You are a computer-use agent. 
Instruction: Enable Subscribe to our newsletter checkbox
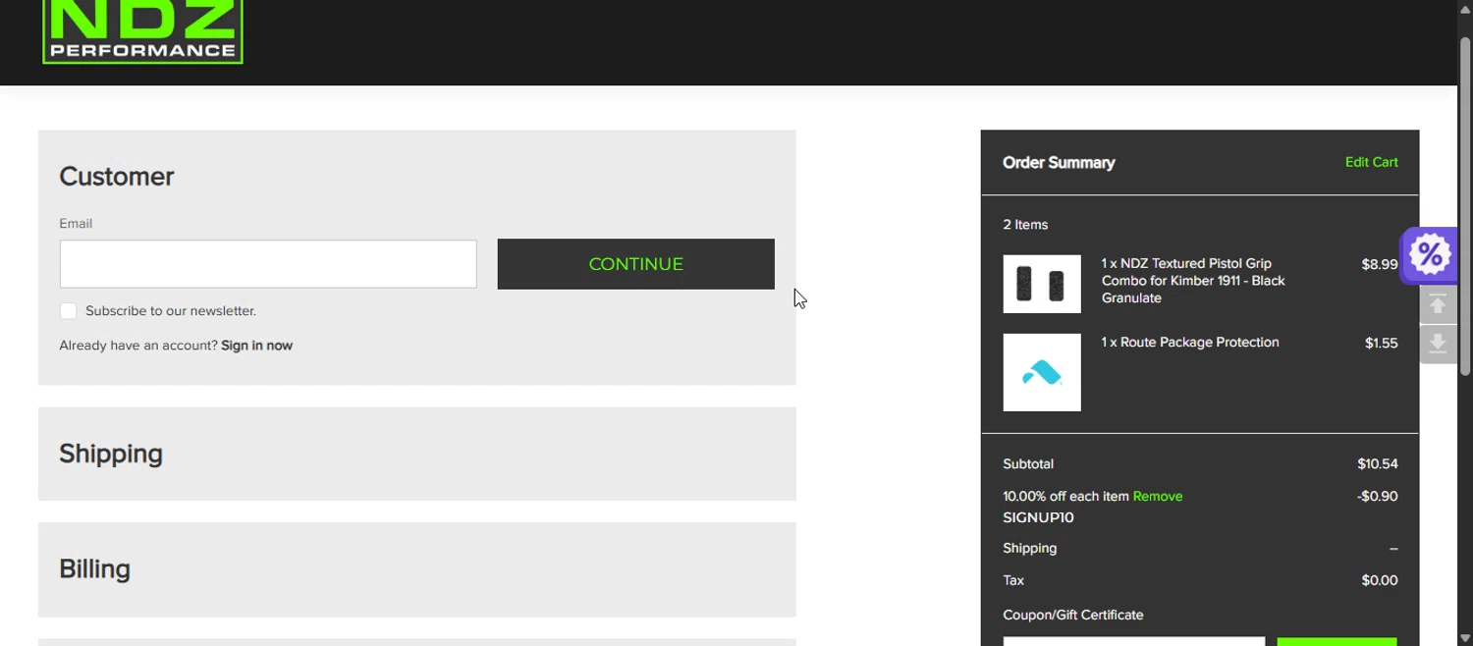tap(68, 311)
